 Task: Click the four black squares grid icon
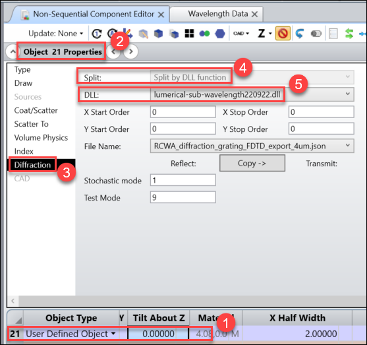pos(189,34)
